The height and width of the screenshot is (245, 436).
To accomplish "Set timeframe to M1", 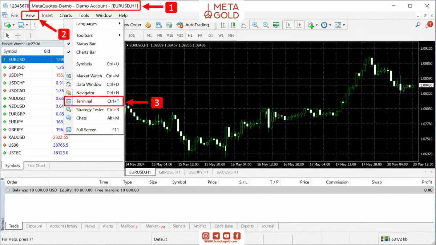I will coord(149,36).
